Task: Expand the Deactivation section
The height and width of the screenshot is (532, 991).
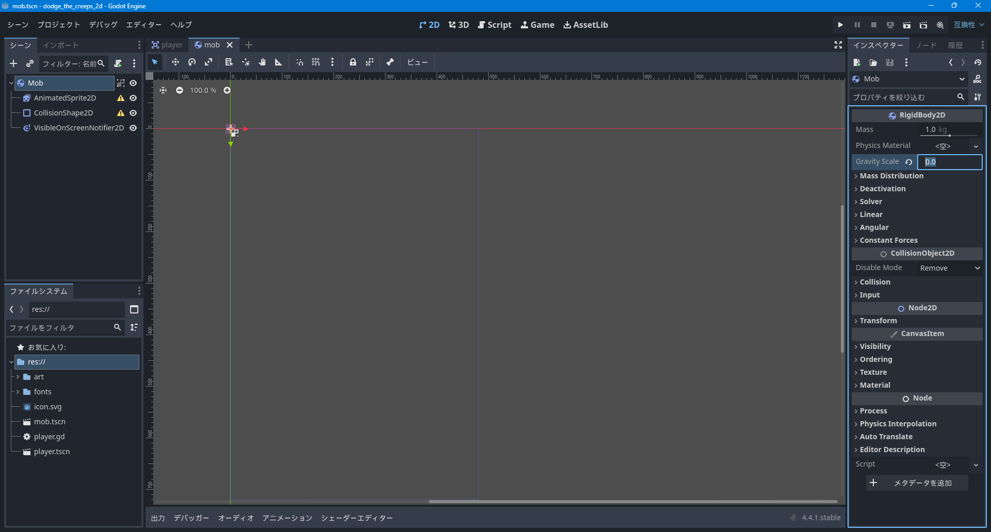Action: (917, 189)
